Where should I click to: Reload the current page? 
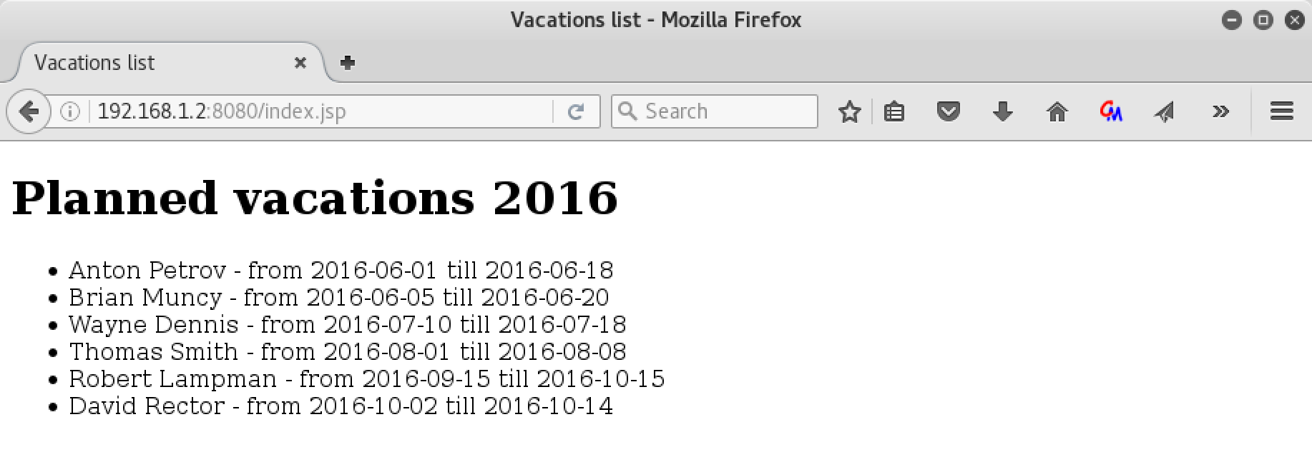[576, 111]
